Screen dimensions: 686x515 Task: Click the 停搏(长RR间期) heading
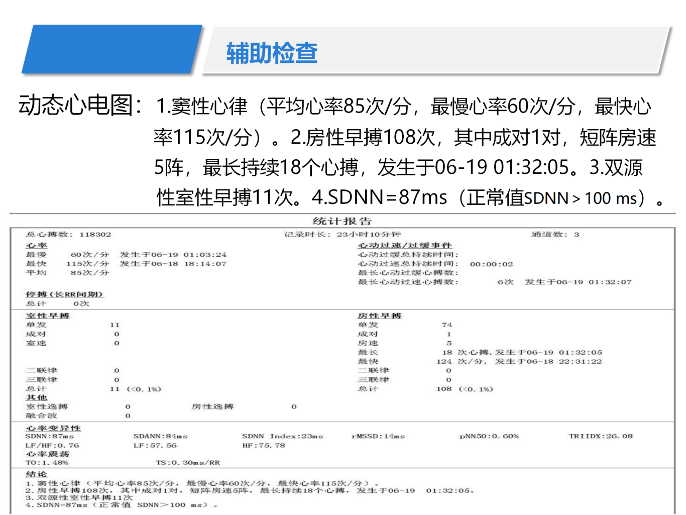(65, 294)
